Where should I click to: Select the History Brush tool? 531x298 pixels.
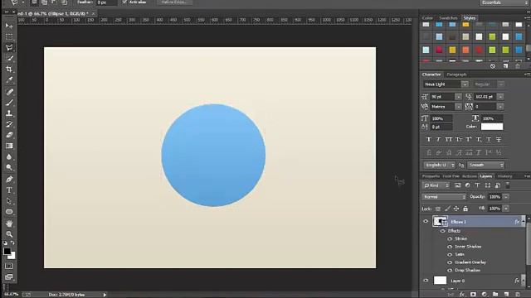click(x=9, y=124)
